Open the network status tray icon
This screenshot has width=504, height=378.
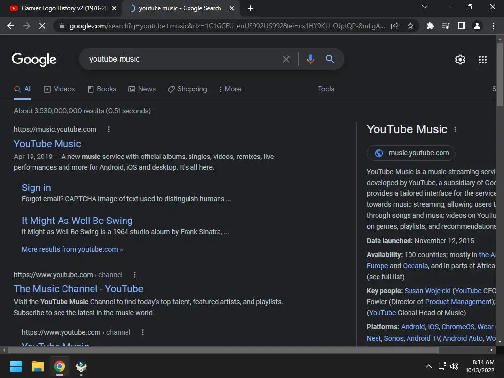(442, 366)
